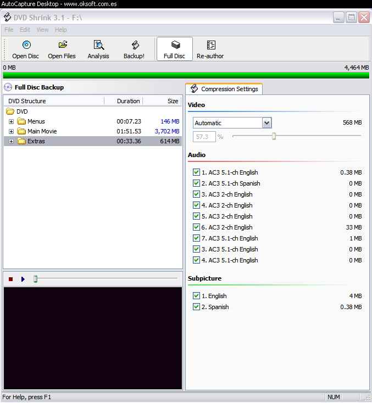Click the video compression ratio slider thumb
The width and height of the screenshot is (372, 403).
tap(274, 136)
